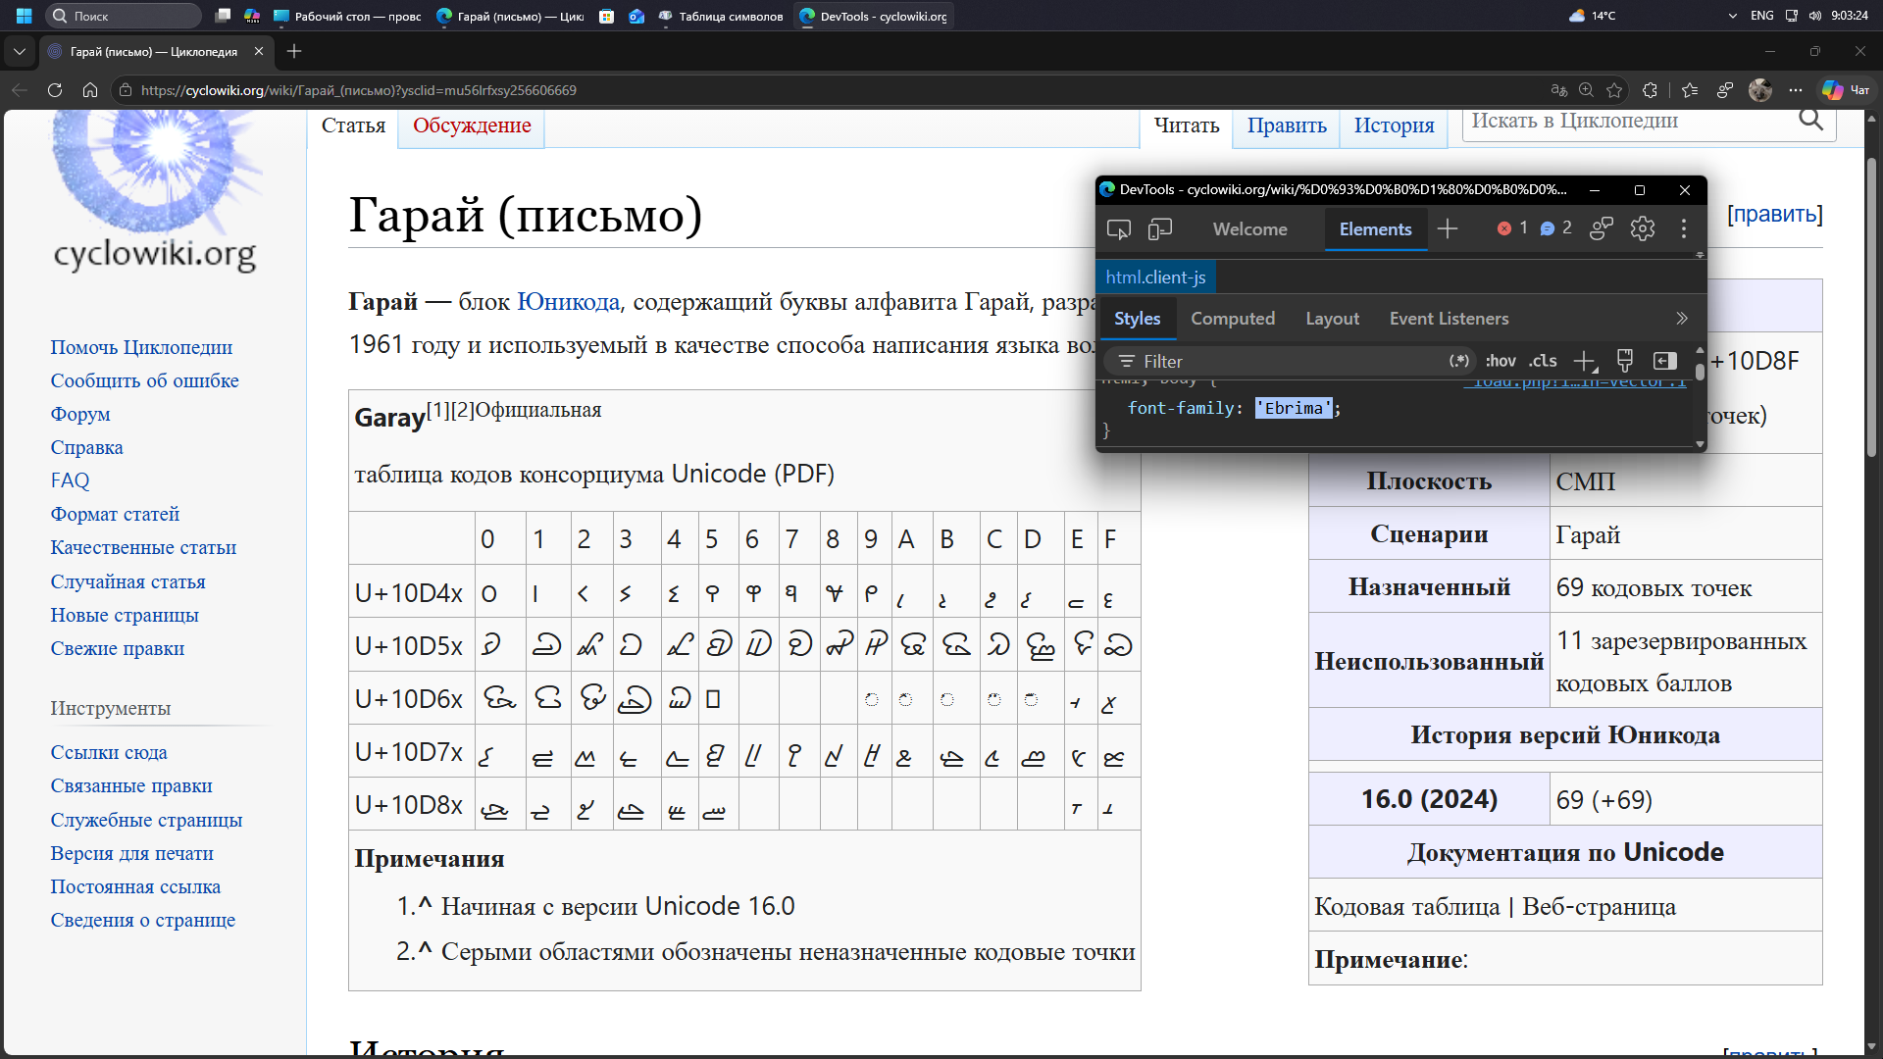
Task: Open the DevTools issues count badge
Action: click(x=1555, y=228)
